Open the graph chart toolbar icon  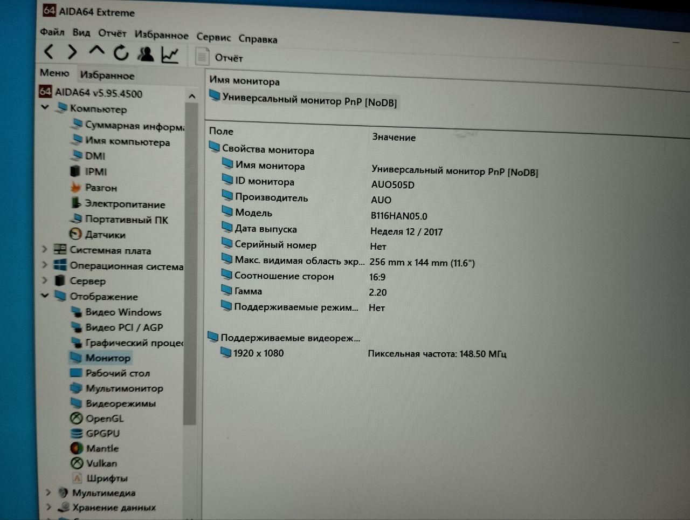coord(170,54)
